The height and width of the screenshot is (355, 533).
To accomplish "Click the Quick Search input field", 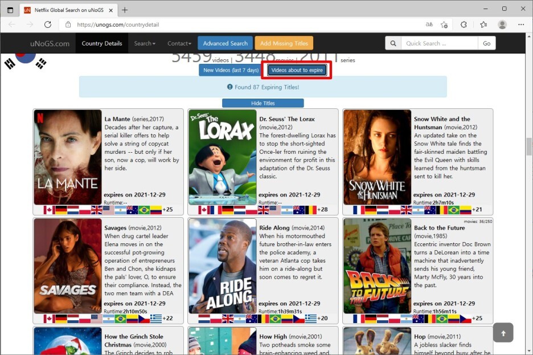I will (440, 43).
